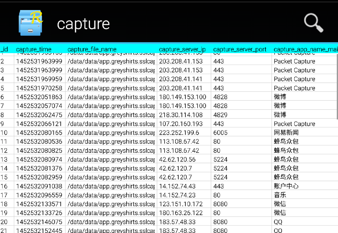Click server IP 107.20.160.193
This screenshot has height=233, width=338.
181,124
